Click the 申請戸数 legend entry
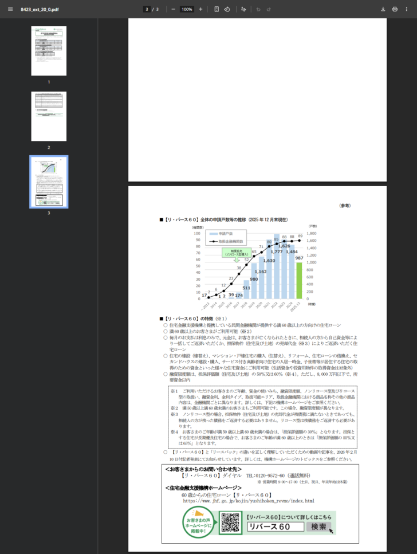This screenshot has height=554, width=417. coord(221,234)
